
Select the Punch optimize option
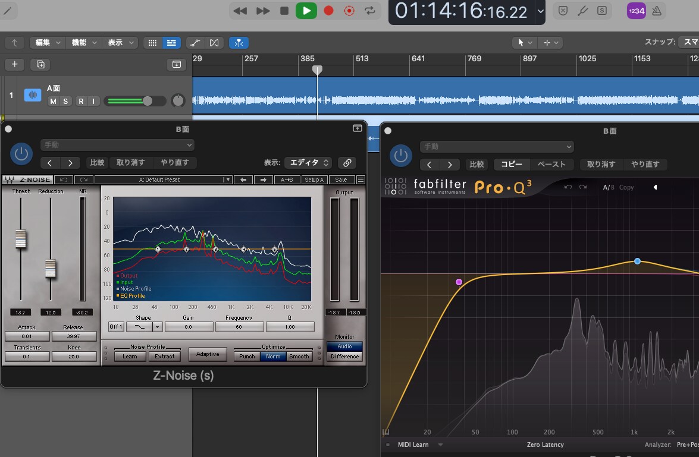(x=247, y=357)
